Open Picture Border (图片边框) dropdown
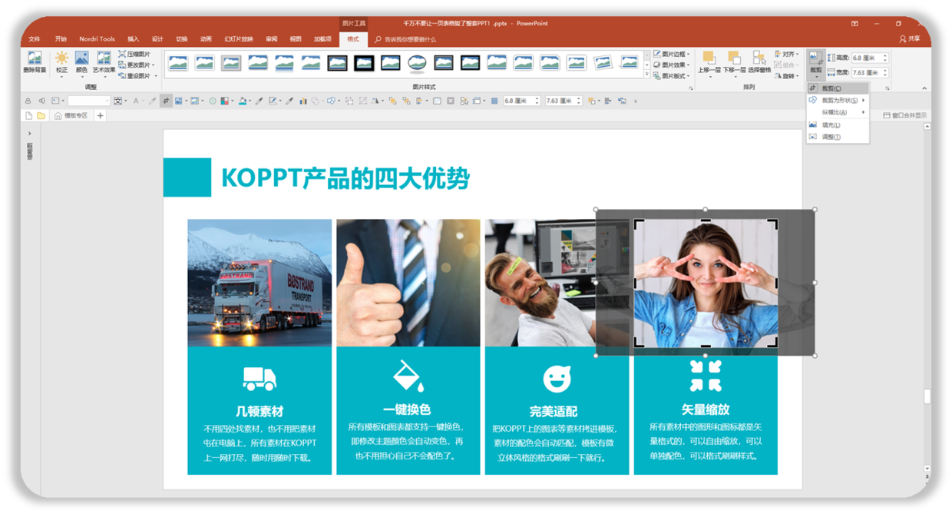The width and height of the screenshot is (952, 514). click(x=672, y=55)
